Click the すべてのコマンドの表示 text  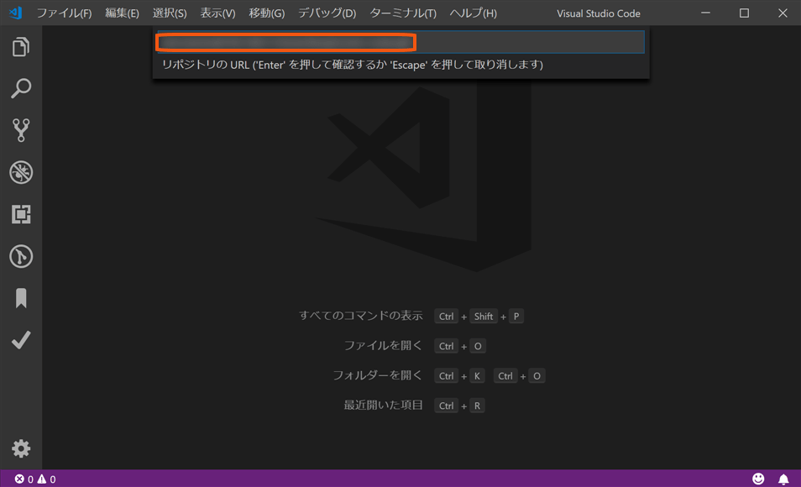coord(361,316)
